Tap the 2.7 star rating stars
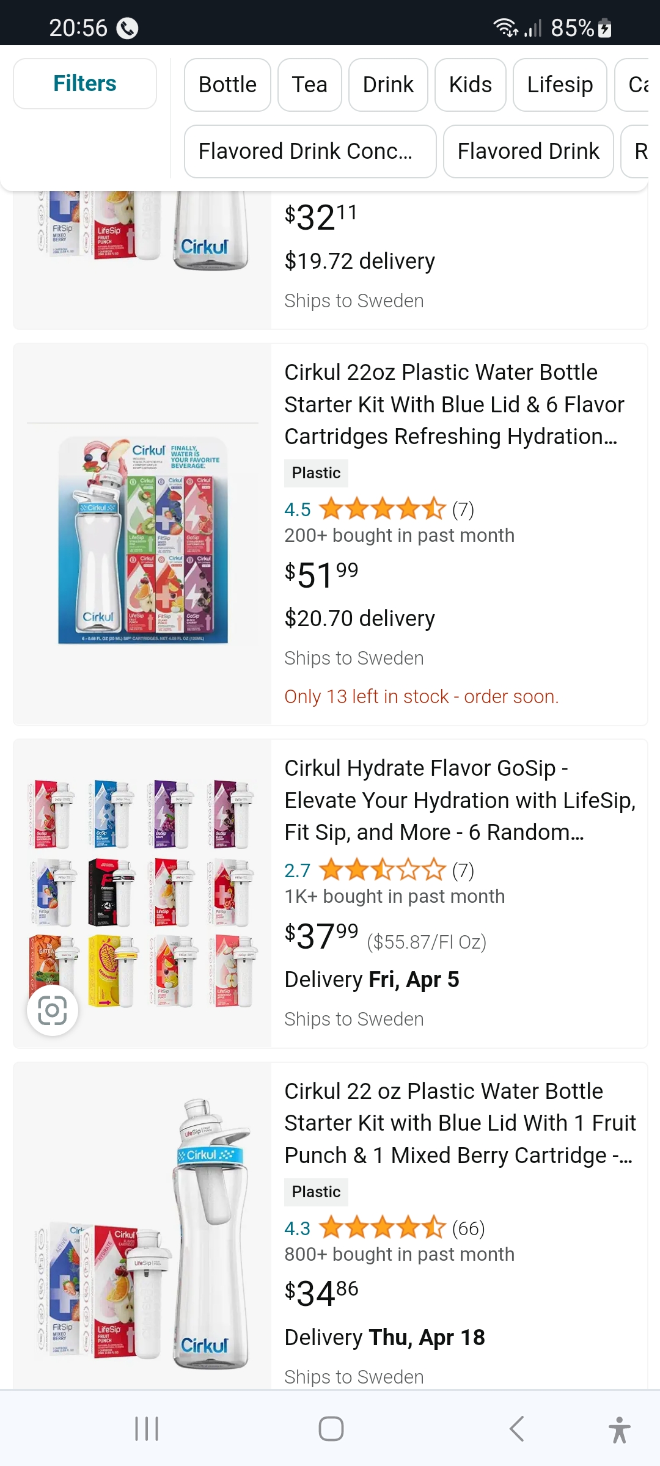 383,870
